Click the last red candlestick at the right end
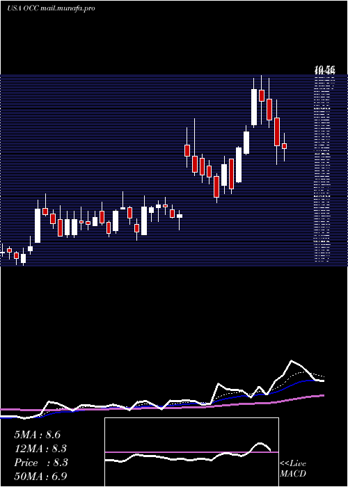This screenshot has width=348, height=487. [x=284, y=146]
